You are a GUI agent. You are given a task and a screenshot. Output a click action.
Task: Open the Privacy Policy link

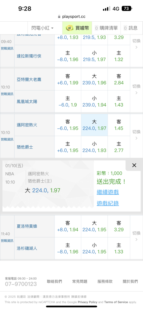pyautogui.click(x=88, y=302)
